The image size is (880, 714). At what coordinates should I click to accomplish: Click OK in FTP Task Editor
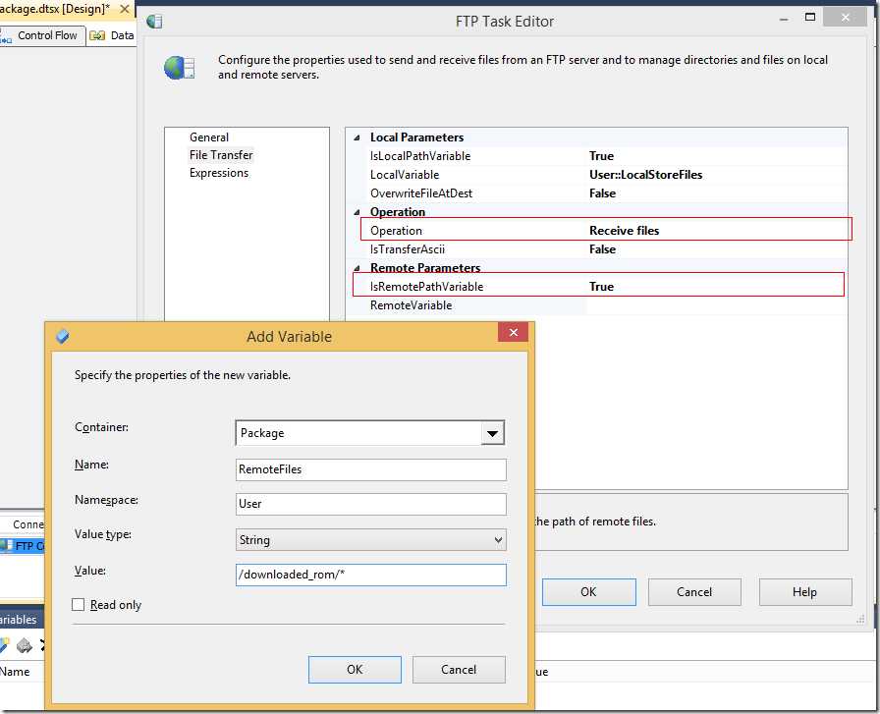588,592
